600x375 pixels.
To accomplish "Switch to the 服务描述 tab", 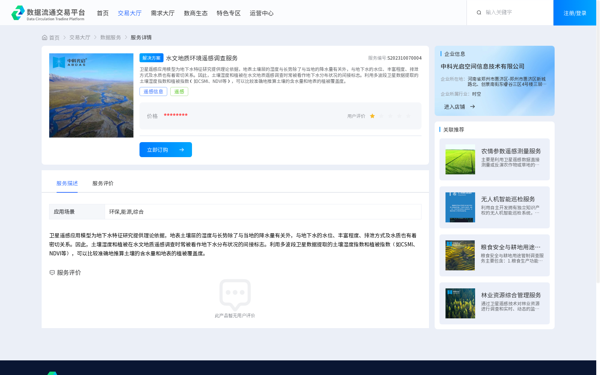I will [x=67, y=183].
